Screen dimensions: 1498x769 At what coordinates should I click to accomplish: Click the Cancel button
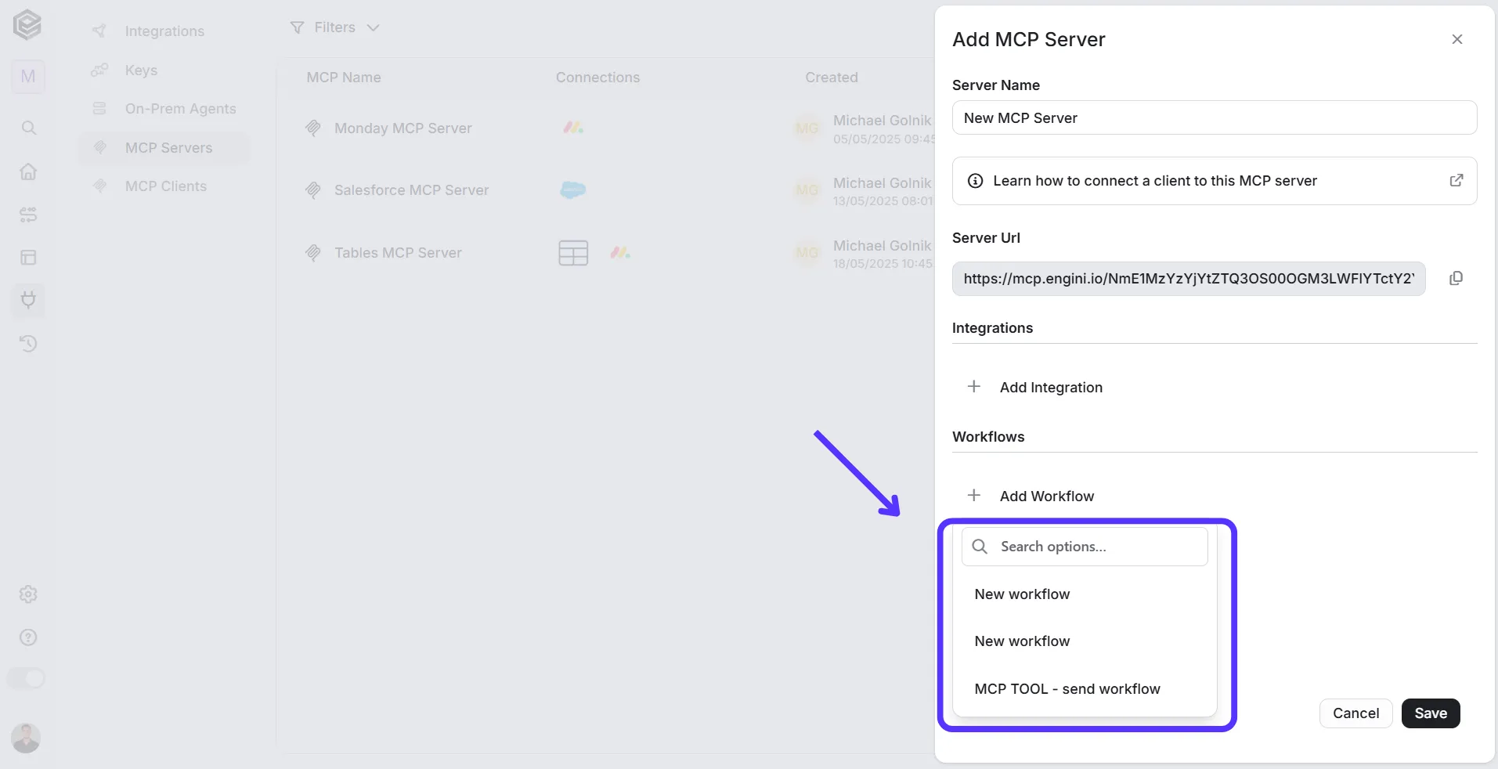[1356, 713]
